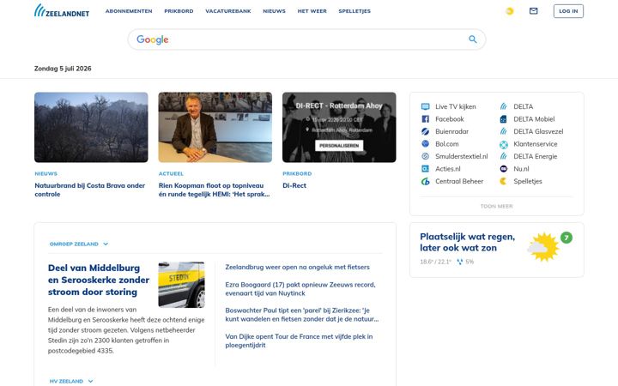618x386 pixels.
Task: Open the Di-Rect prikbord link
Action: (294, 185)
